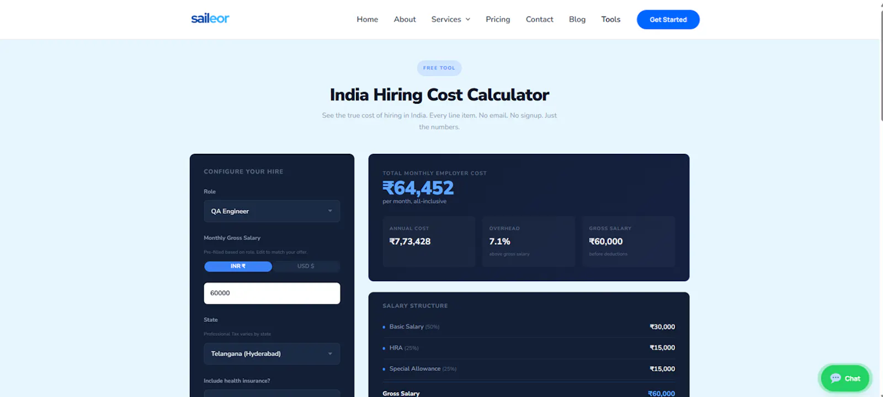Click the Gross Salary ₹60,000 card
This screenshot has height=397, width=883.
coord(629,242)
